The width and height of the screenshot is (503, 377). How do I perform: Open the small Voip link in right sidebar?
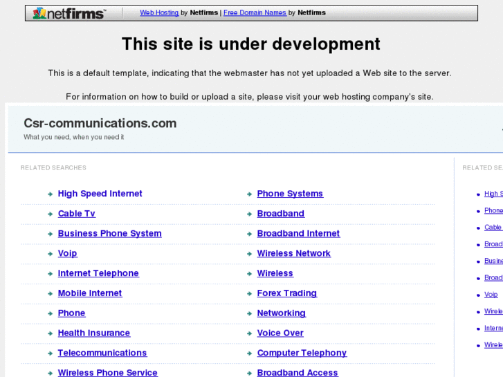pos(491,295)
